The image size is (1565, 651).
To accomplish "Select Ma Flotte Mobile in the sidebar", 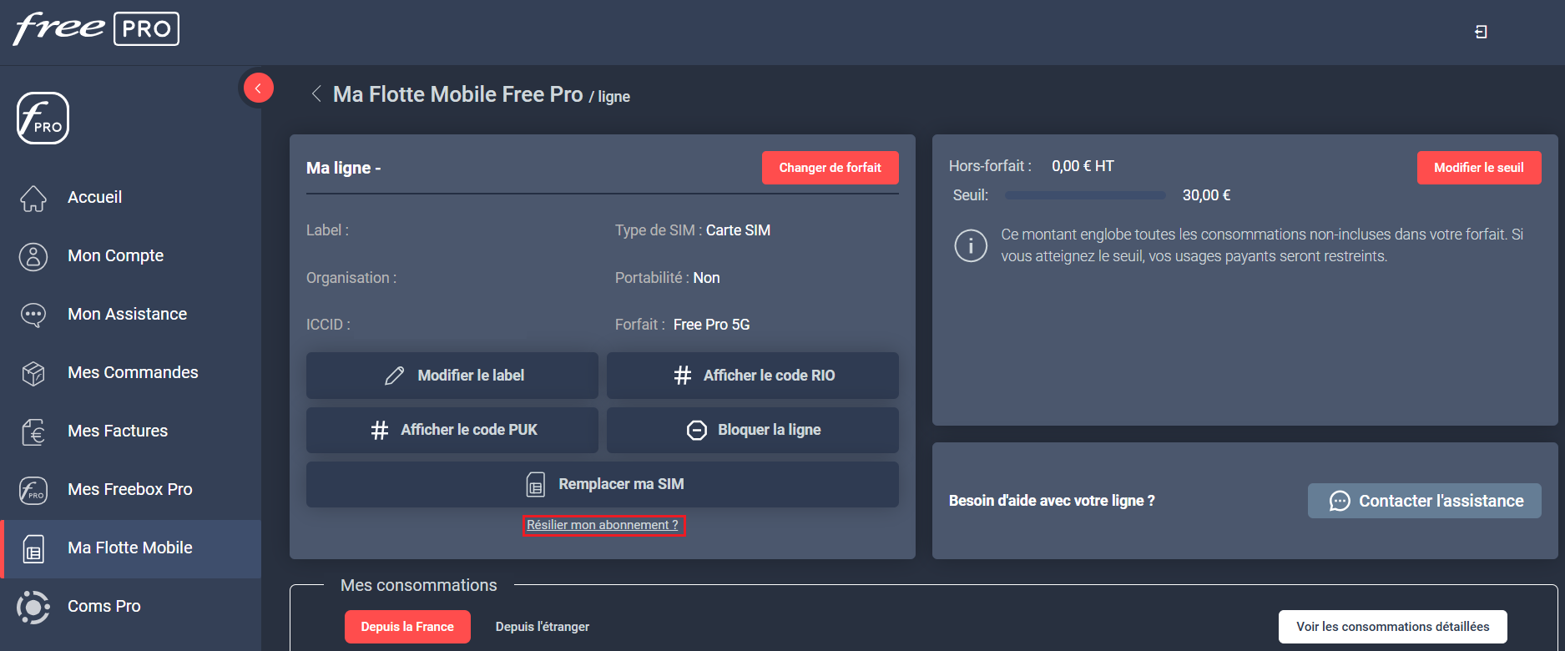I will (x=130, y=548).
